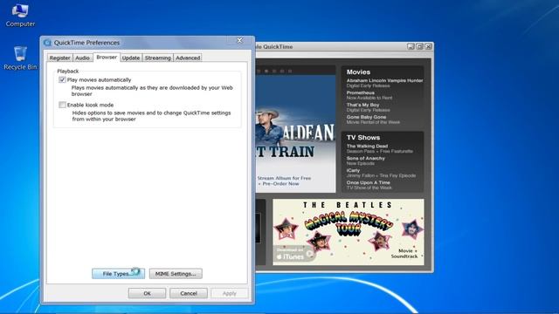Open Once Upon A Time show link
Image resolution: width=559 pixels, height=314 pixels.
point(369,182)
